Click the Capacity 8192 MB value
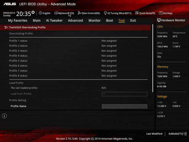Screen dimensions: 189x142 click(162, 86)
